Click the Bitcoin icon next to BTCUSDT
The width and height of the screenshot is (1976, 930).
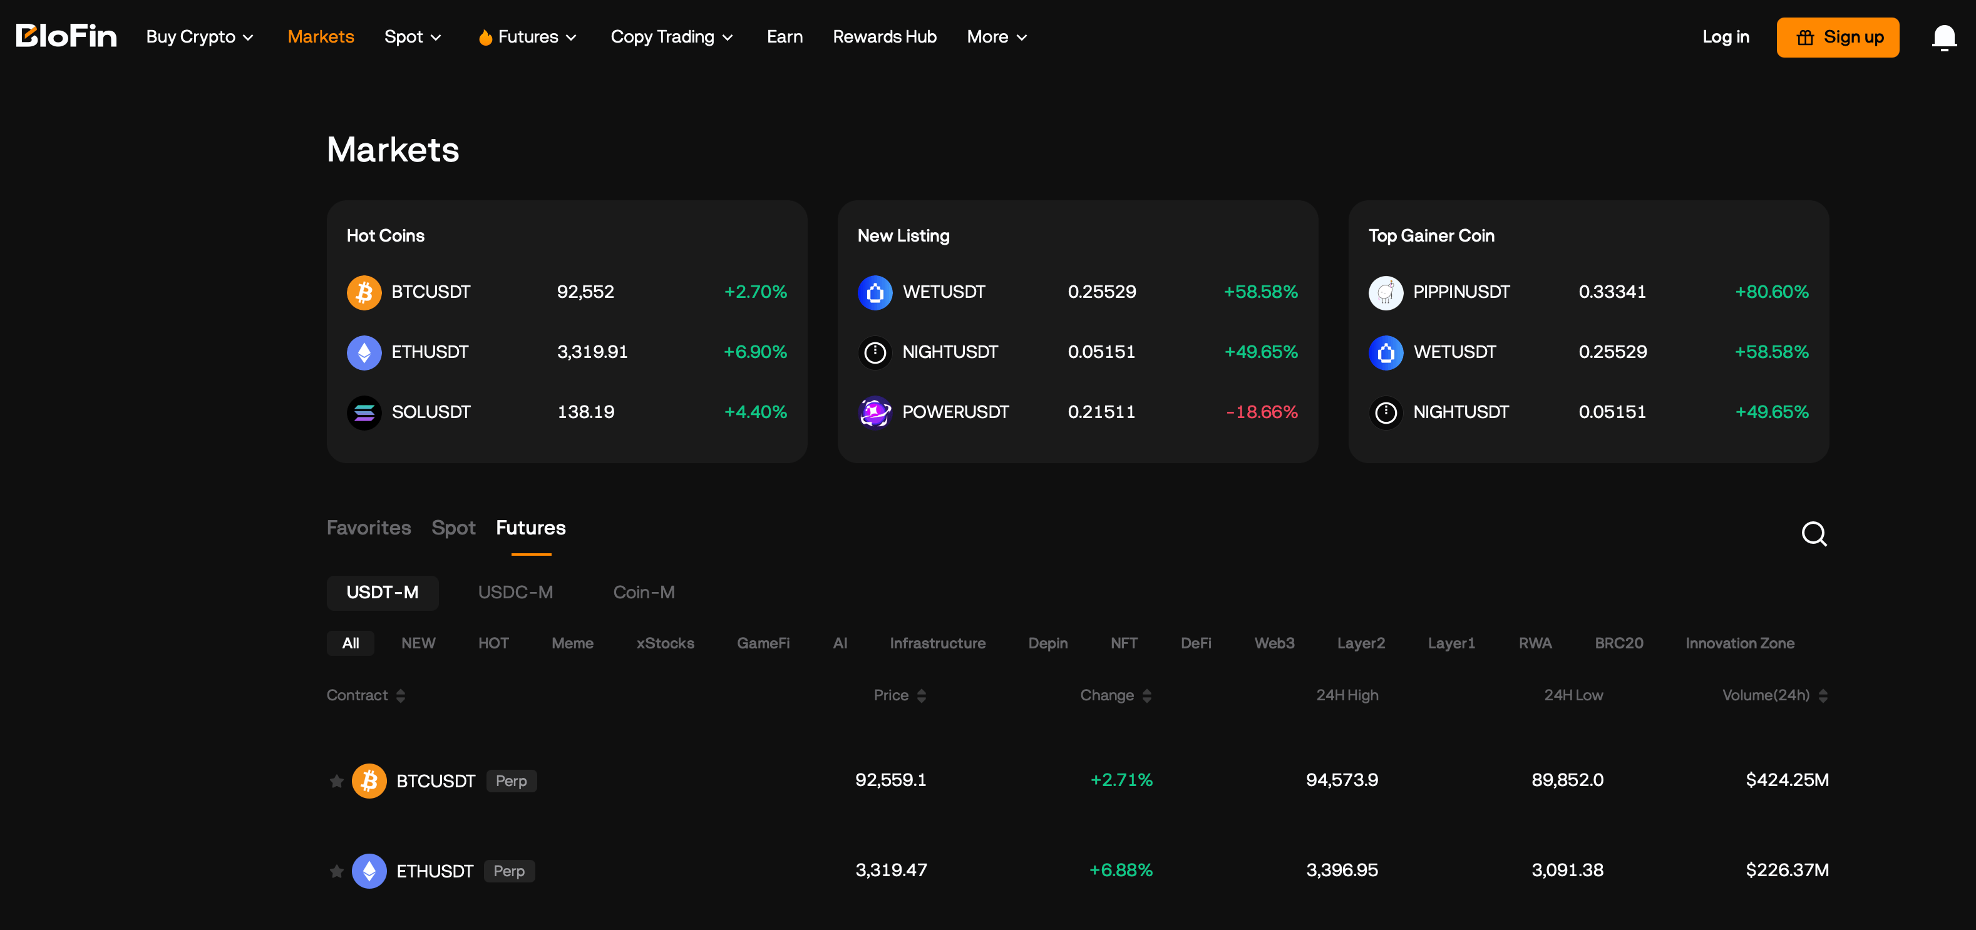tap(364, 292)
